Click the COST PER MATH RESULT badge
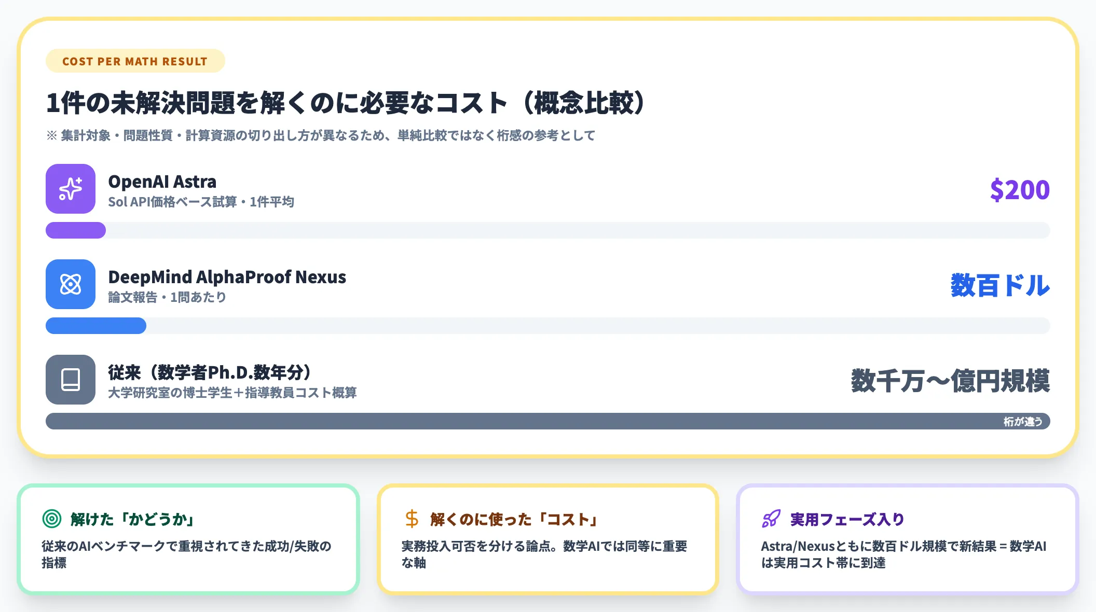 coord(135,61)
